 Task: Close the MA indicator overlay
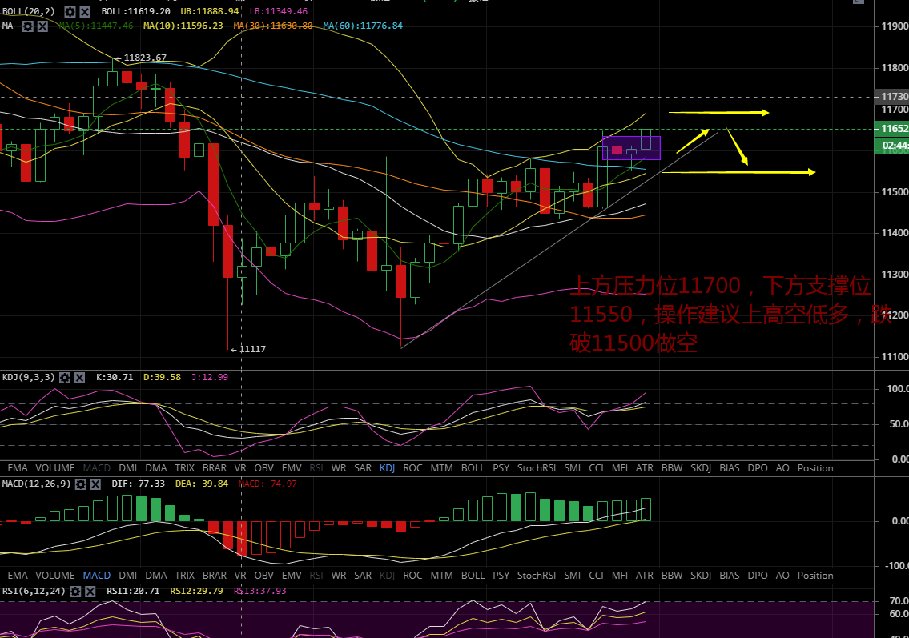[42, 26]
